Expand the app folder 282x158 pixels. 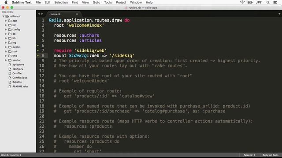(x=6, y=21)
